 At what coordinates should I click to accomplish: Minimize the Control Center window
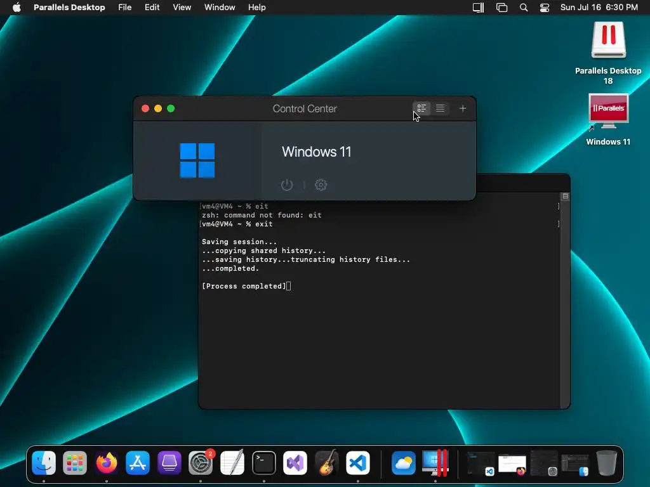[158, 108]
